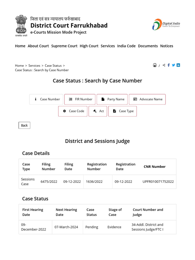Click District Court Farrukhabad title

pos(69,26)
